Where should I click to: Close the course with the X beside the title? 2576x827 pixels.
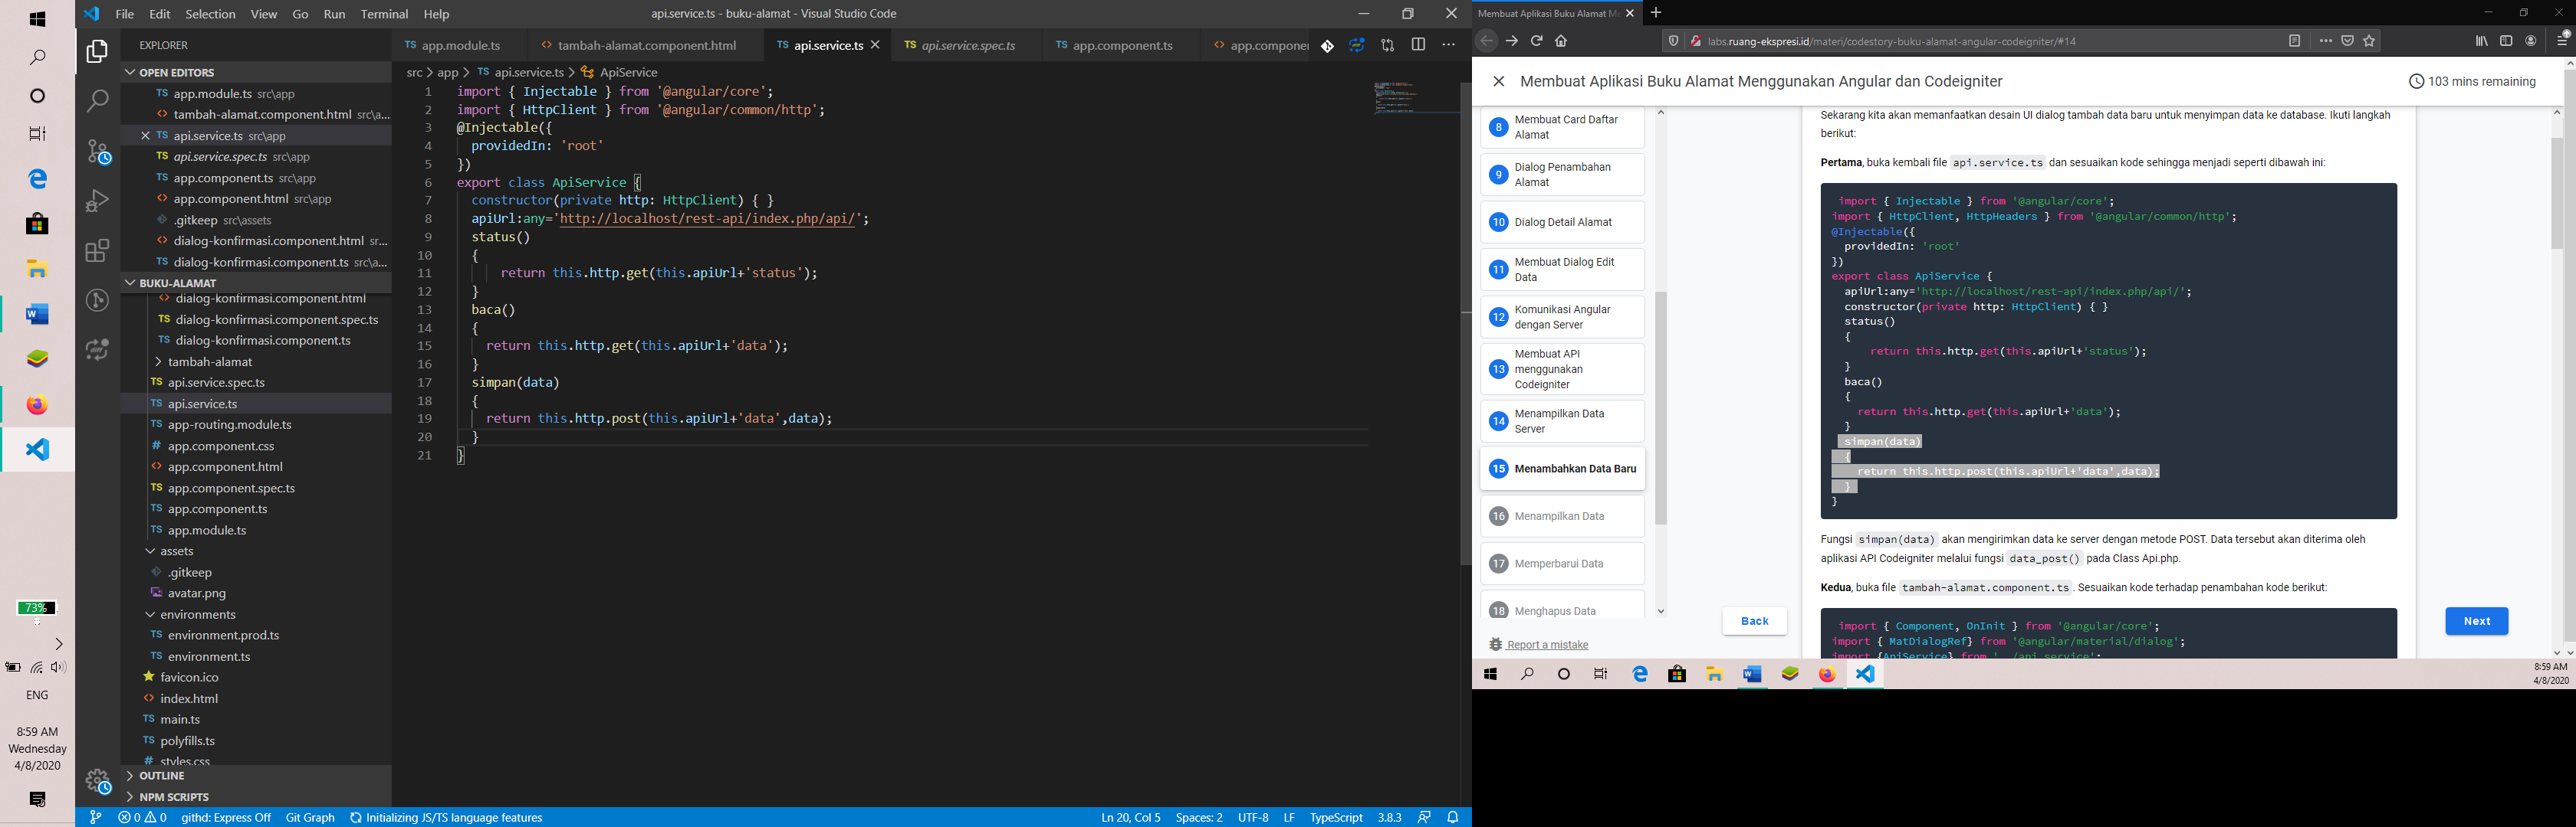pyautogui.click(x=1498, y=82)
